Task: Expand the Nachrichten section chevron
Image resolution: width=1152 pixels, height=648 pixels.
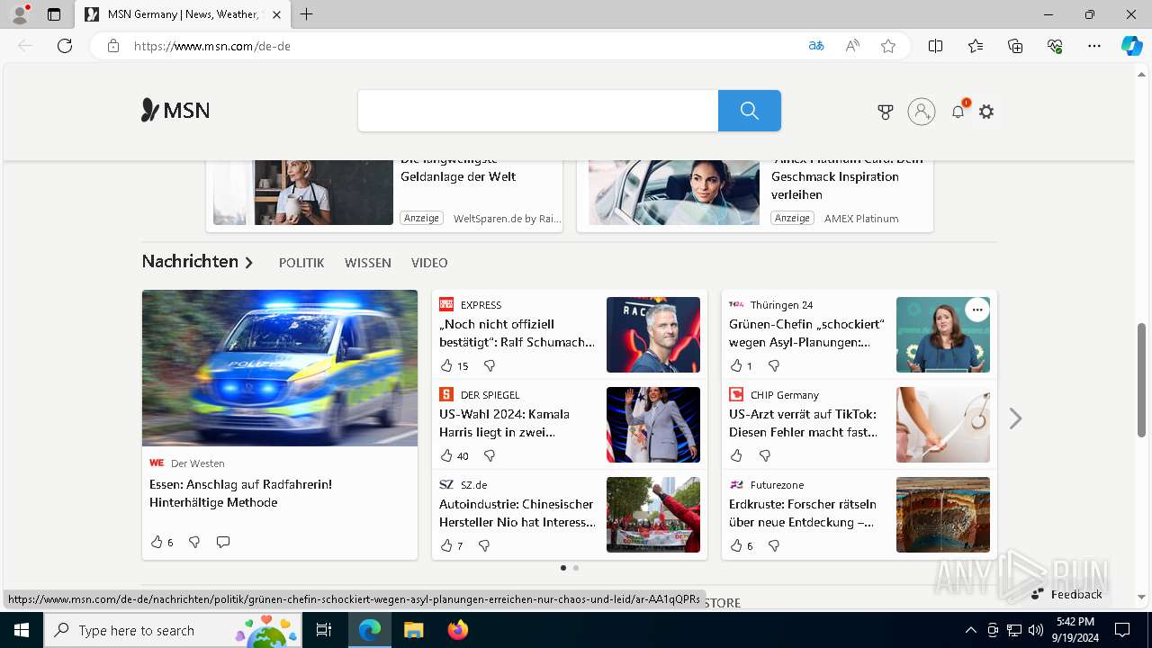Action: pyautogui.click(x=249, y=263)
